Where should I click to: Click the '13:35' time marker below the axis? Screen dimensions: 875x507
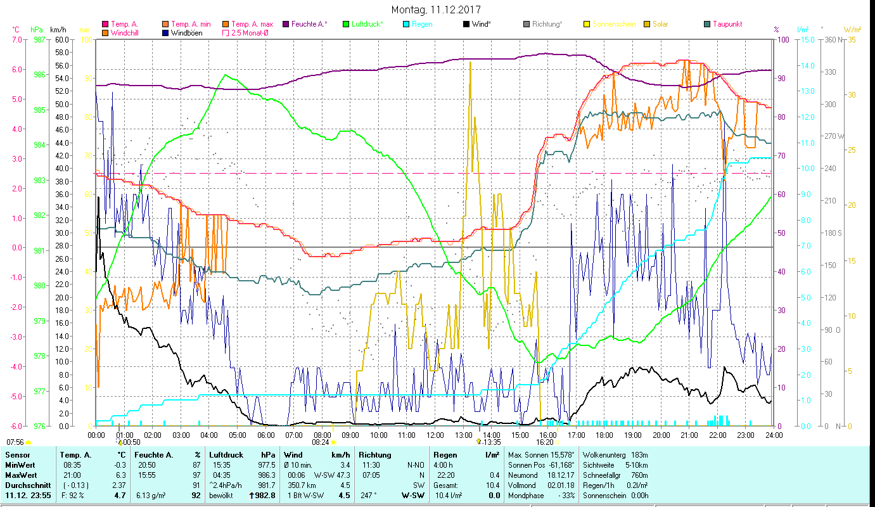[x=491, y=442]
